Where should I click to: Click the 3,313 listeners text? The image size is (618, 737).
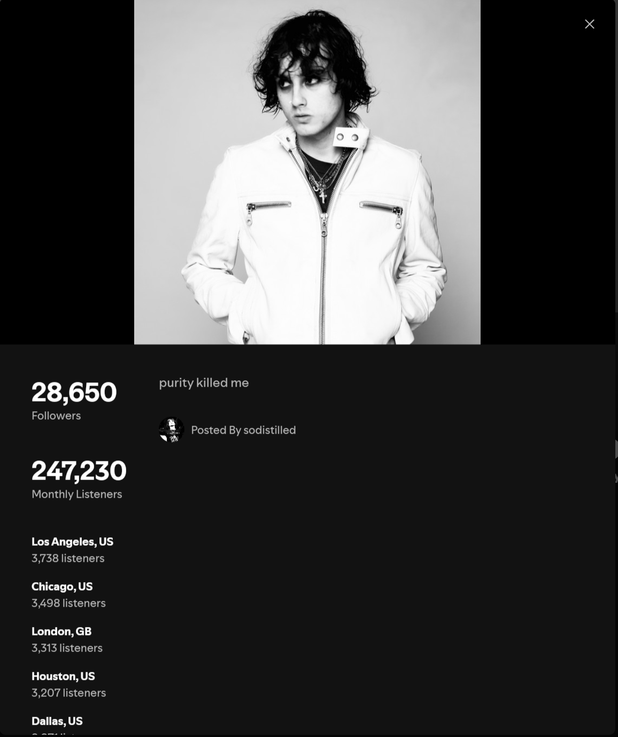[x=67, y=648]
